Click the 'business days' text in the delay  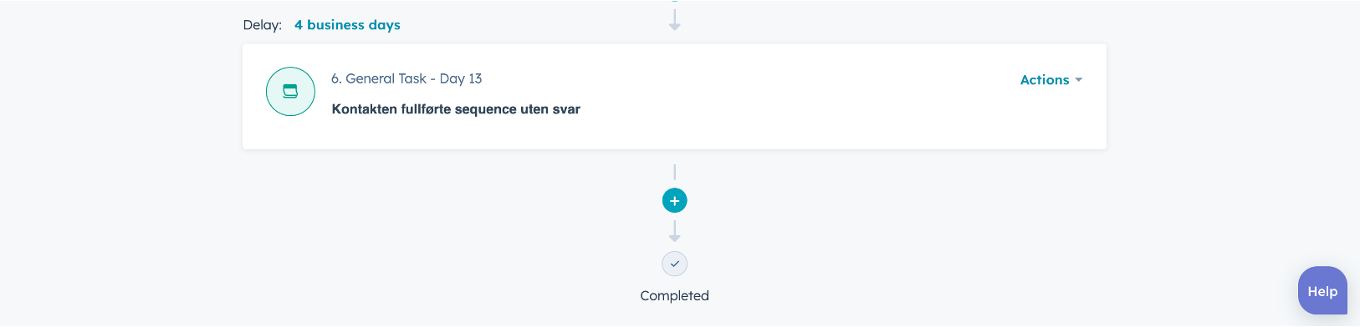354,25
